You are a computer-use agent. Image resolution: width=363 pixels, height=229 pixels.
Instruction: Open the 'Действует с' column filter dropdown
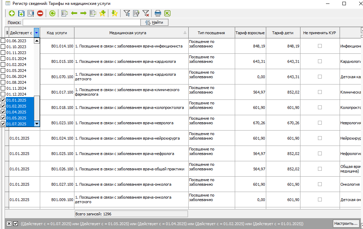pyautogui.click(x=36, y=33)
